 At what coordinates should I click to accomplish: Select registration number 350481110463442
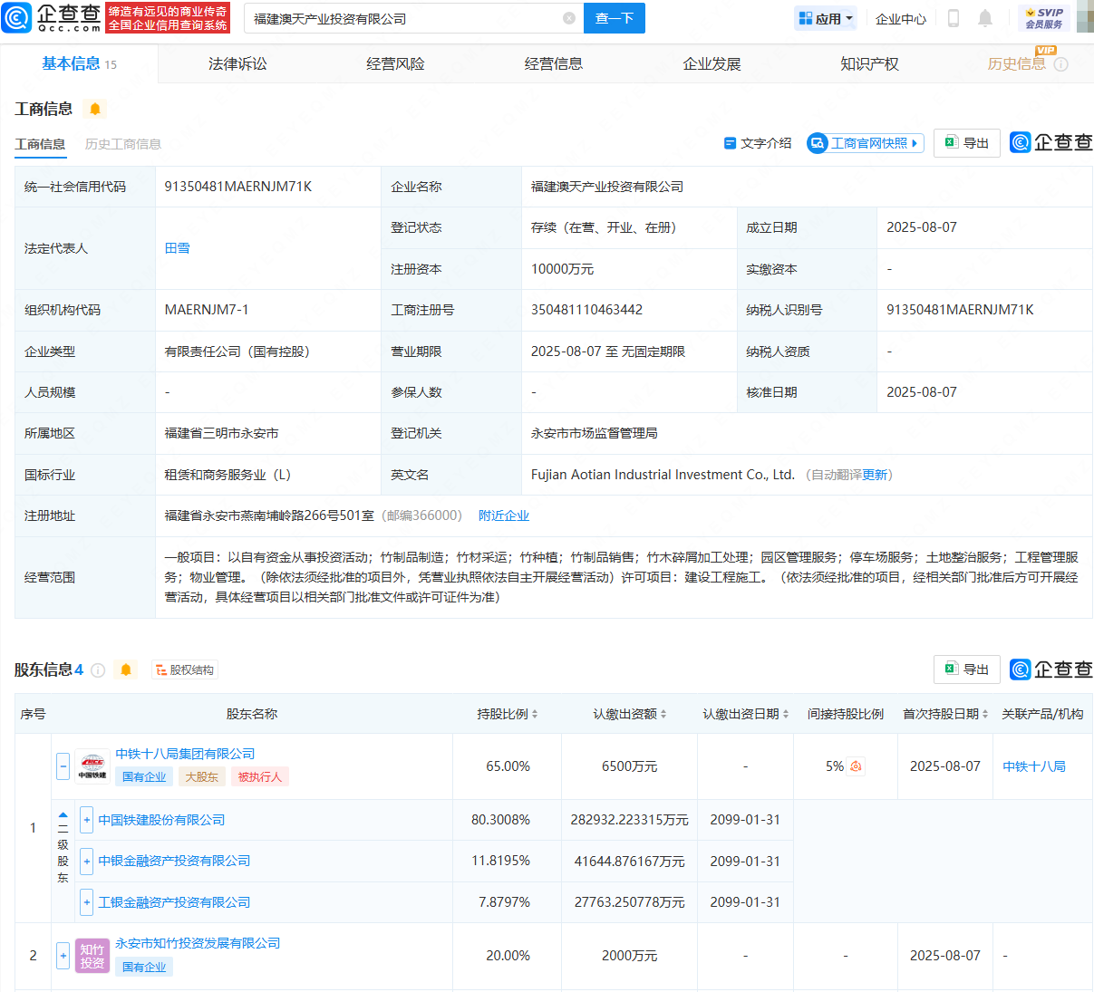587,310
